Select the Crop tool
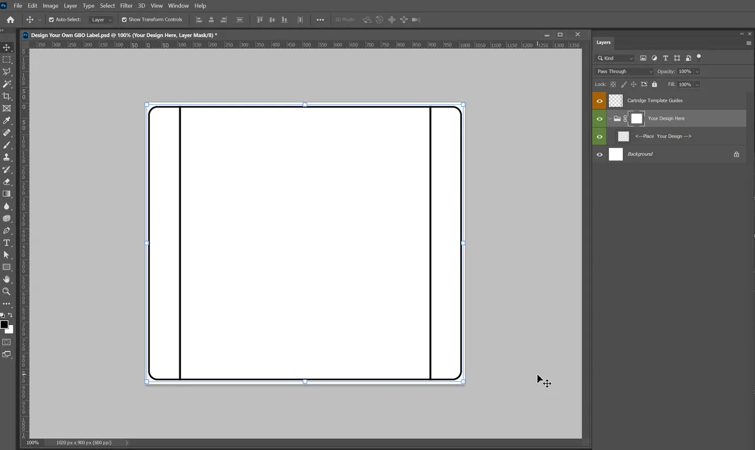The height and width of the screenshot is (450, 755). [6, 96]
